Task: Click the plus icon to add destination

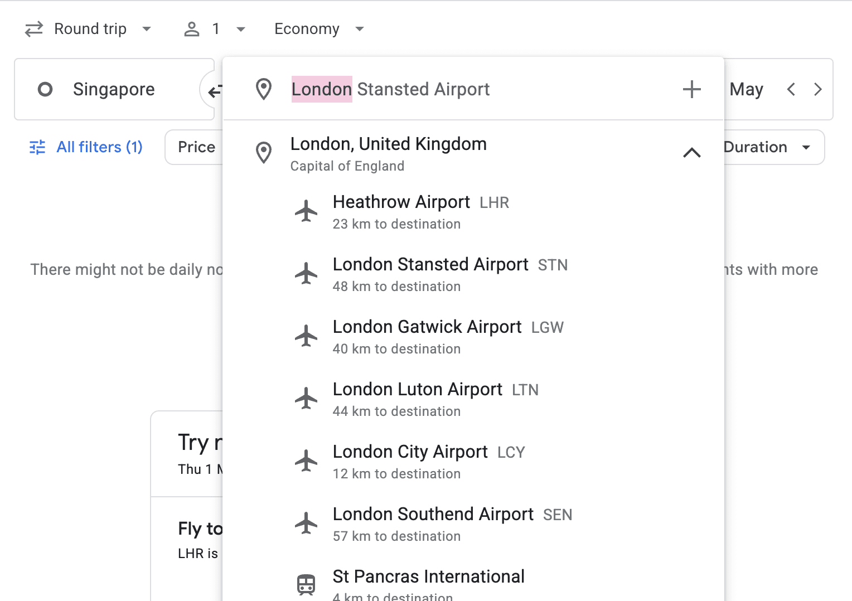Action: [x=691, y=89]
